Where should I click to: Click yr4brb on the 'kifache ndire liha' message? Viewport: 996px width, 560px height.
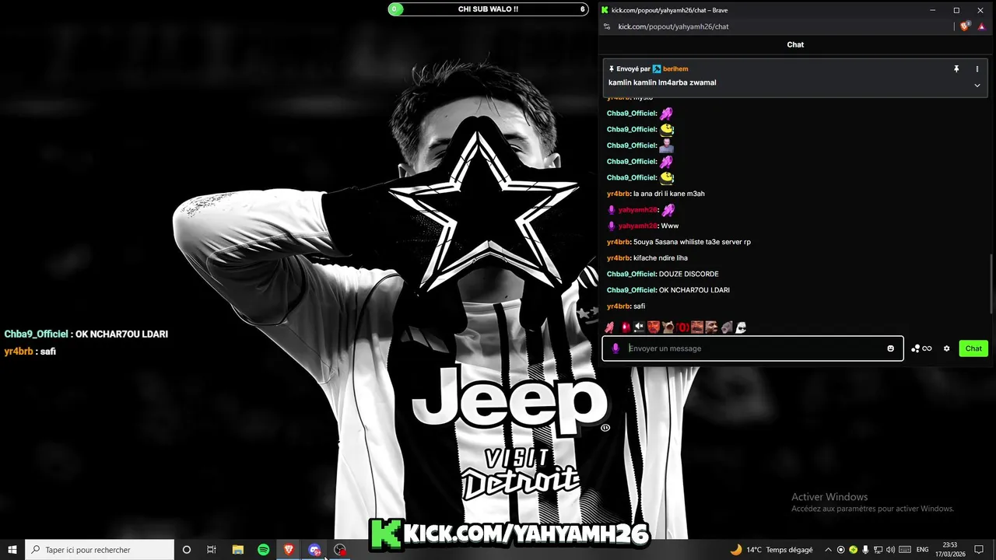click(618, 258)
